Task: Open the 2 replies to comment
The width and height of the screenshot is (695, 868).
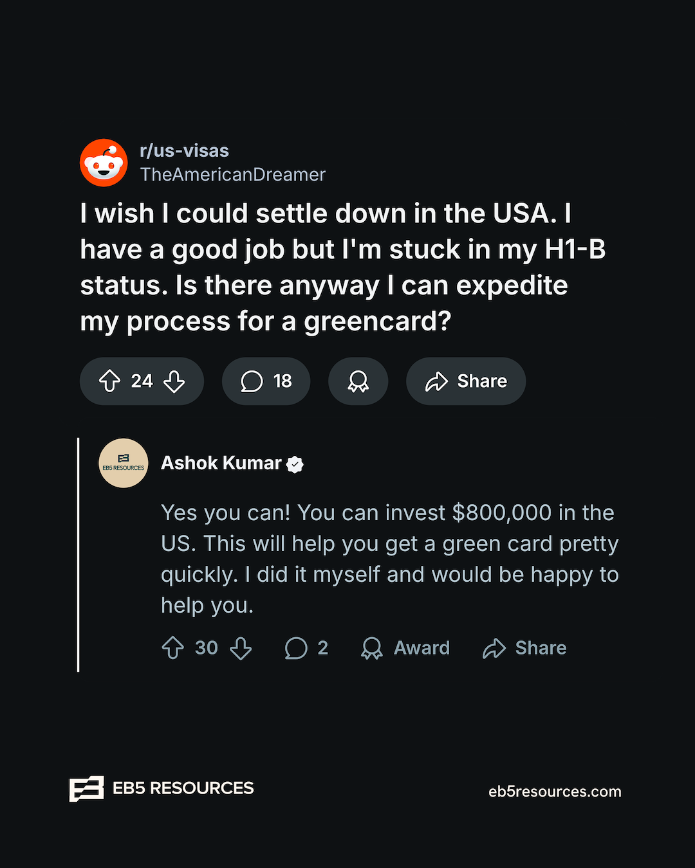Action: pyautogui.click(x=306, y=647)
